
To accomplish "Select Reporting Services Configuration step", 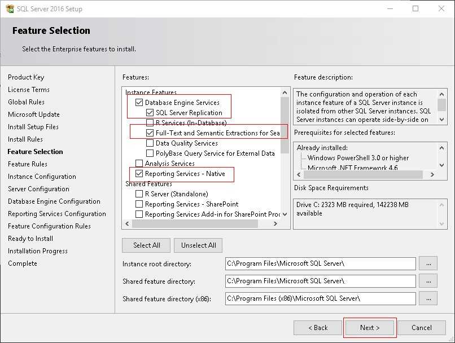I will click(57, 214).
